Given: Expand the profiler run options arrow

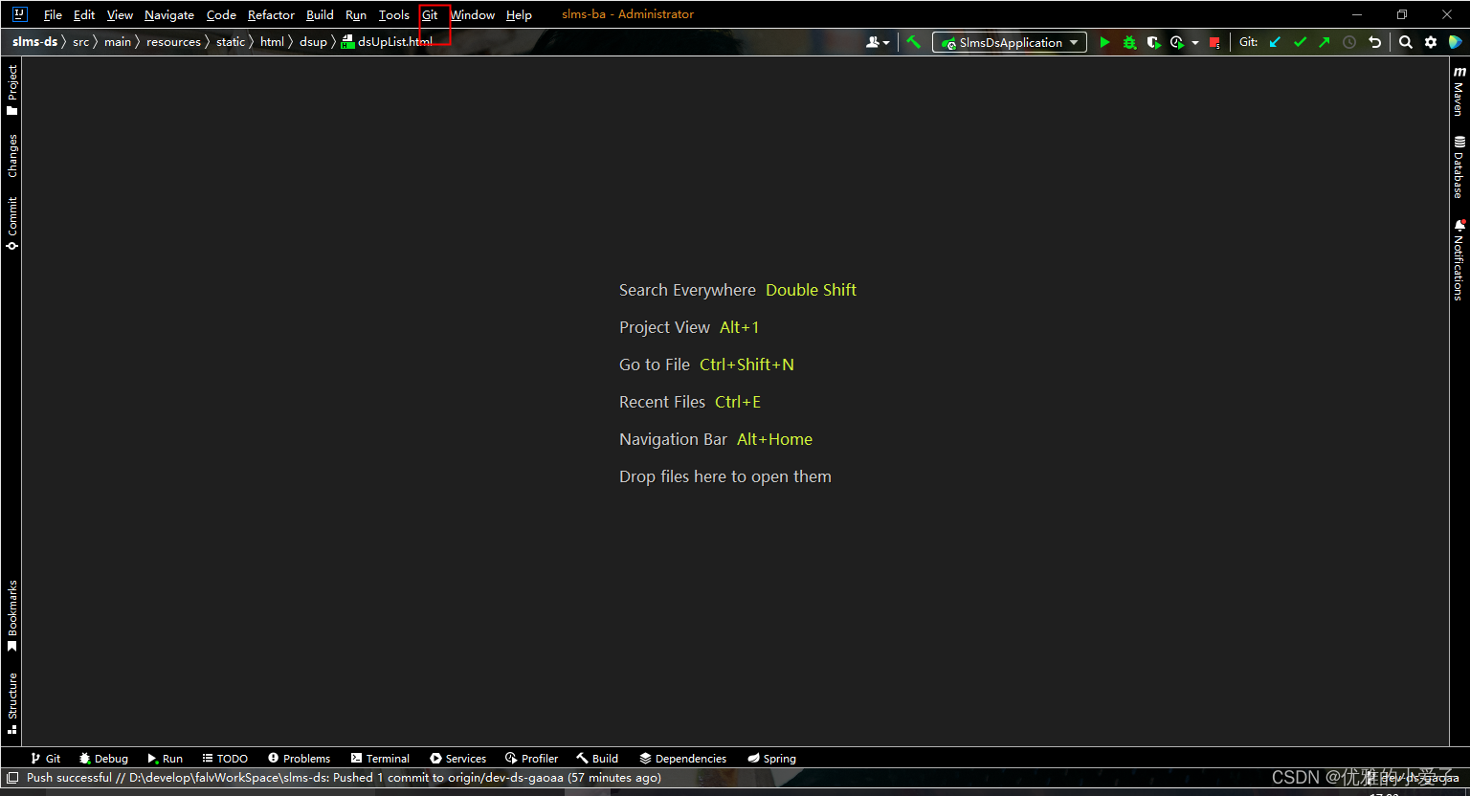Looking at the screenshot, I should 1195,43.
